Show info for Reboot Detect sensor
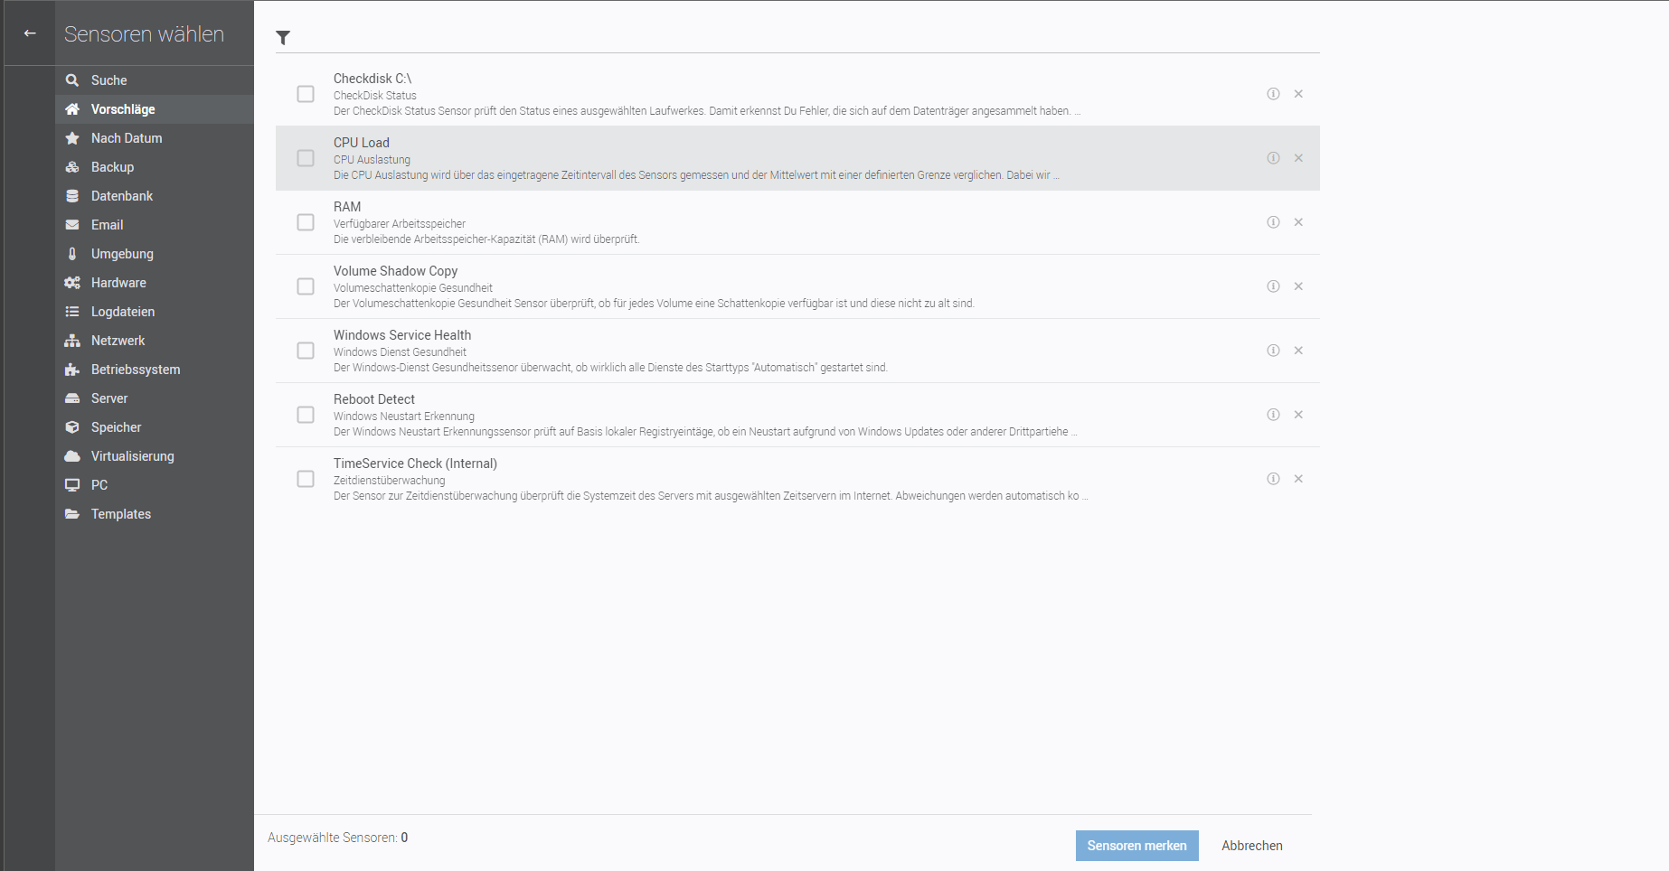1669x871 pixels. (x=1273, y=415)
